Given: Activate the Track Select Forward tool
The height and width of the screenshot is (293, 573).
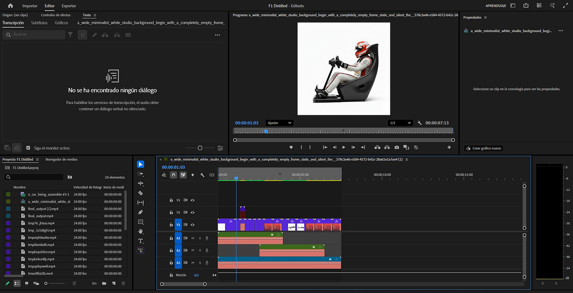Looking at the screenshot, I should [x=140, y=174].
